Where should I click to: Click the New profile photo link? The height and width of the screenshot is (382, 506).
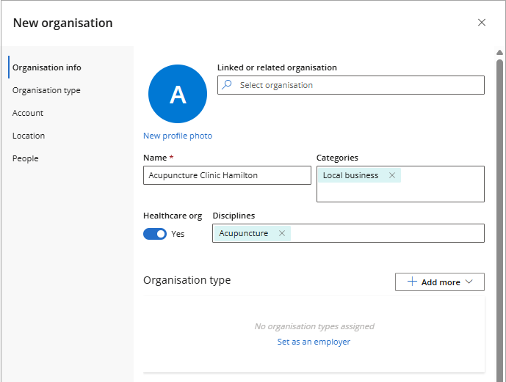tap(178, 136)
